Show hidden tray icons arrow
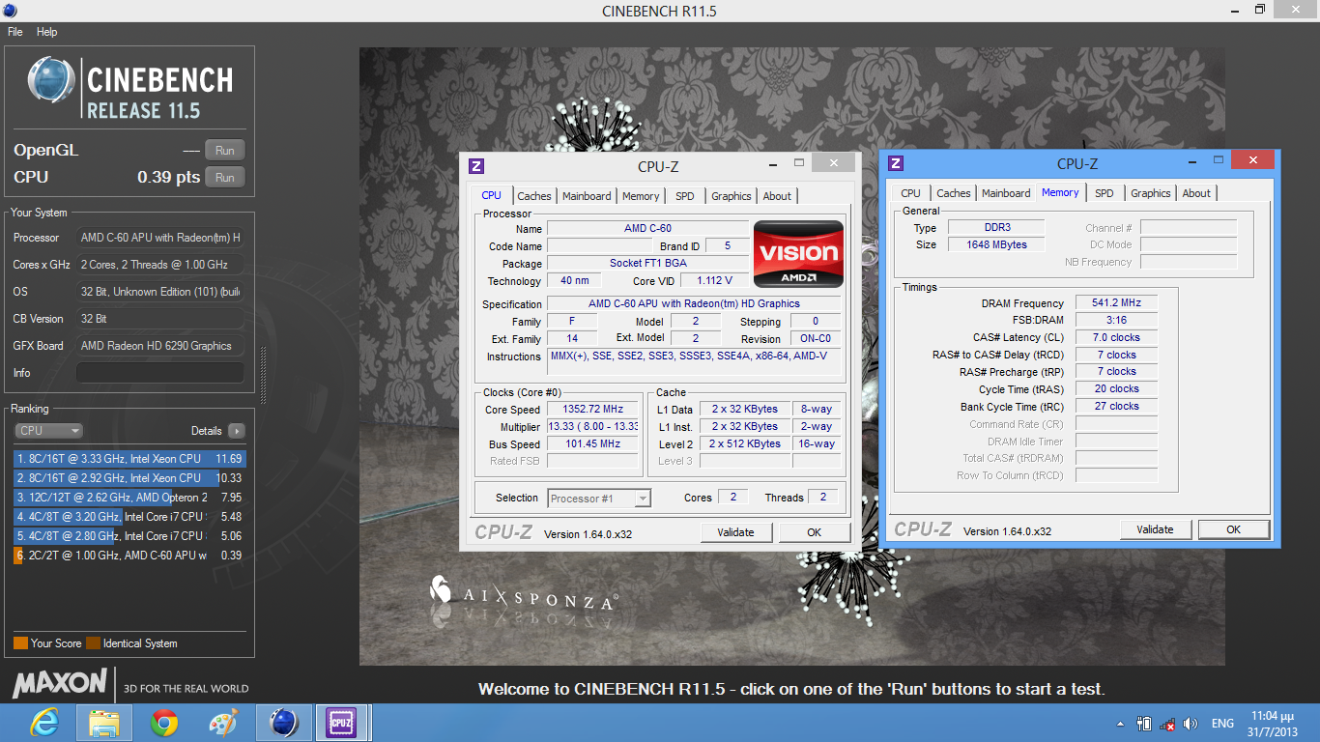Viewport: 1320px width, 742px height. 1120,724
